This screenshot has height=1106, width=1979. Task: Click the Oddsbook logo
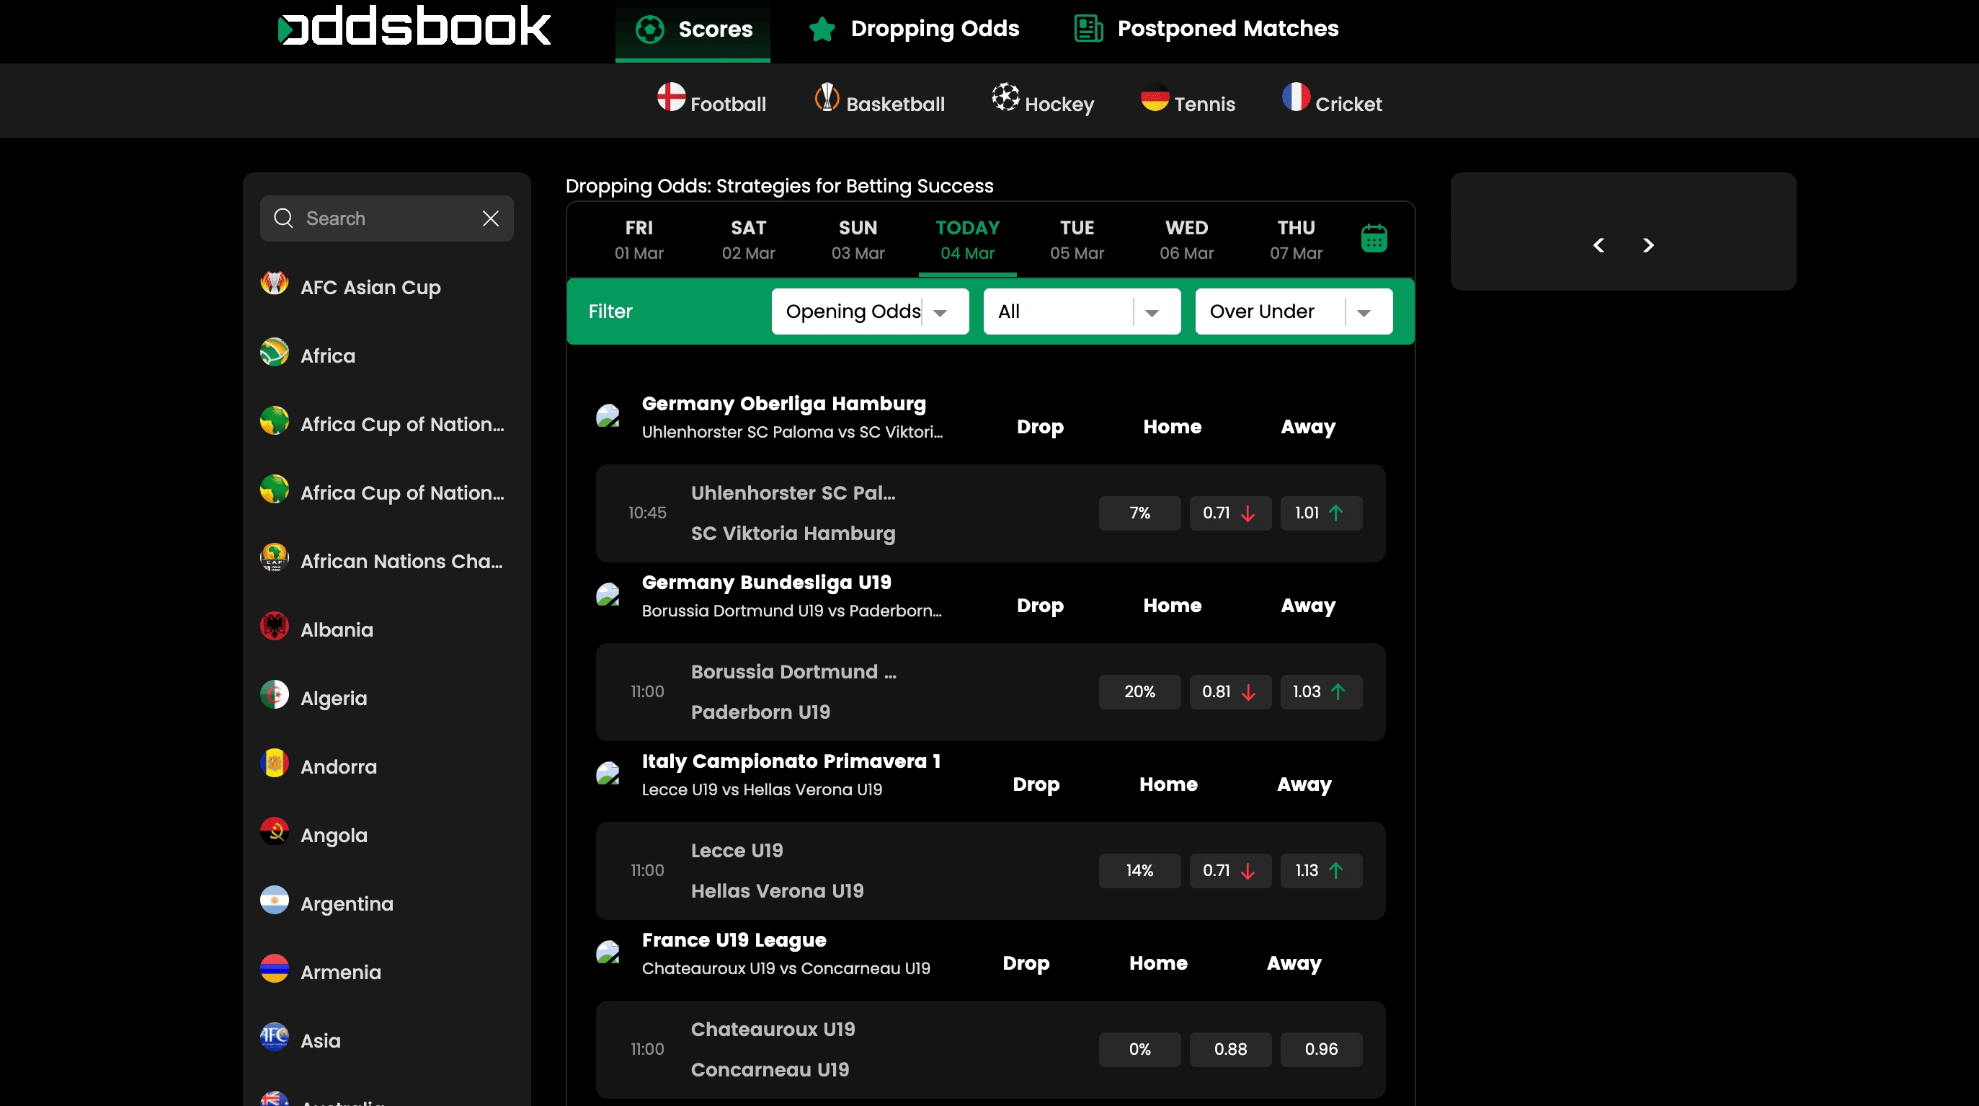(x=414, y=27)
